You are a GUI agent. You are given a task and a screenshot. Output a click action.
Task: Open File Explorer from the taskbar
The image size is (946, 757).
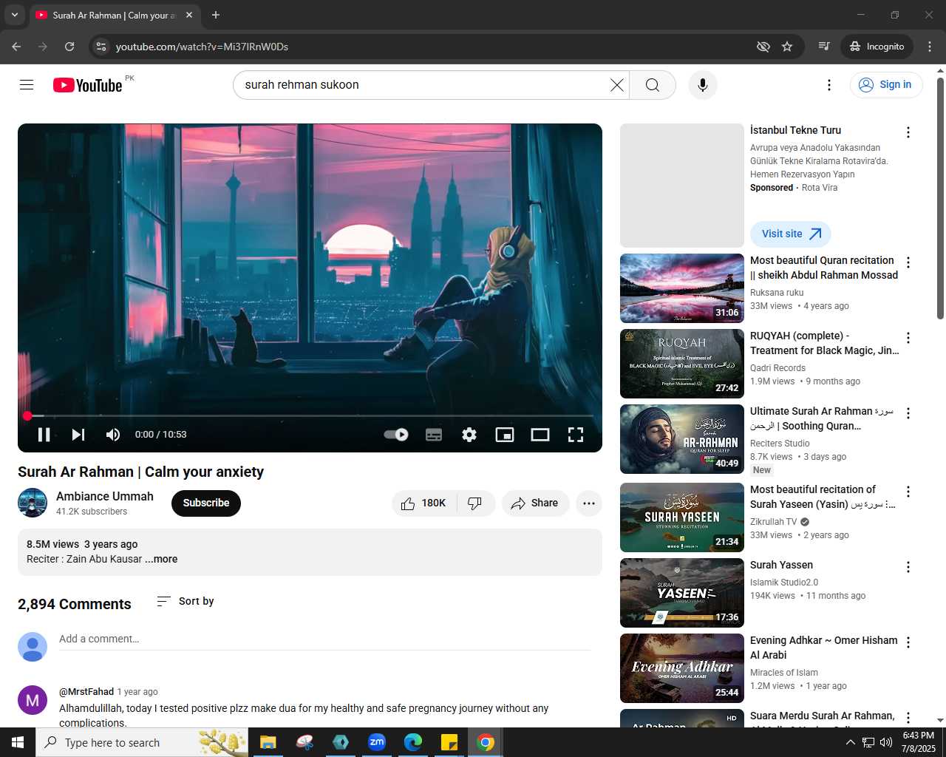click(268, 742)
